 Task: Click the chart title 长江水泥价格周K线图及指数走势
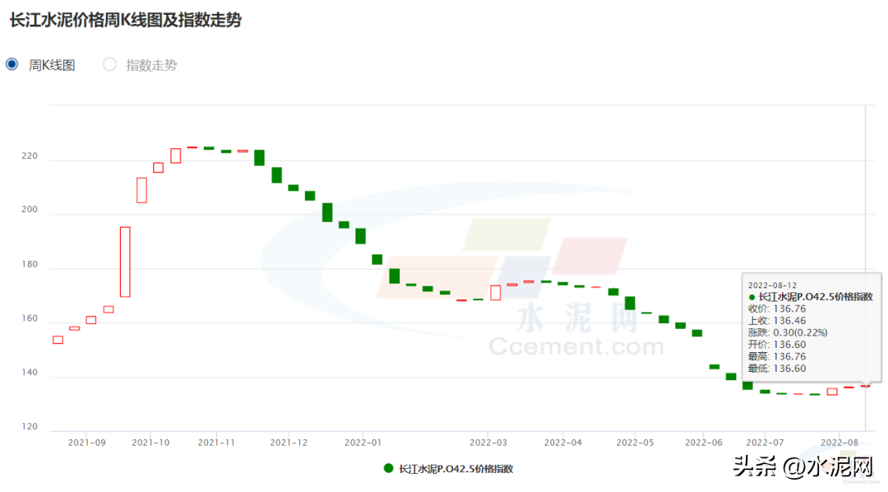click(x=126, y=20)
